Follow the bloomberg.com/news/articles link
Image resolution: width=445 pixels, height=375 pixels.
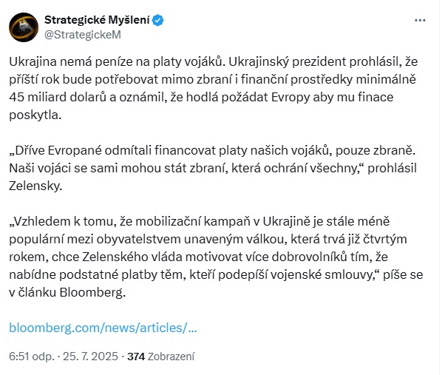(103, 328)
